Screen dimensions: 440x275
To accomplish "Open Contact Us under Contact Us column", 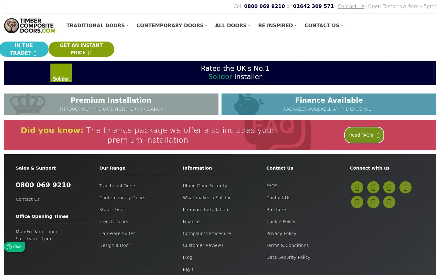I will [x=278, y=198].
